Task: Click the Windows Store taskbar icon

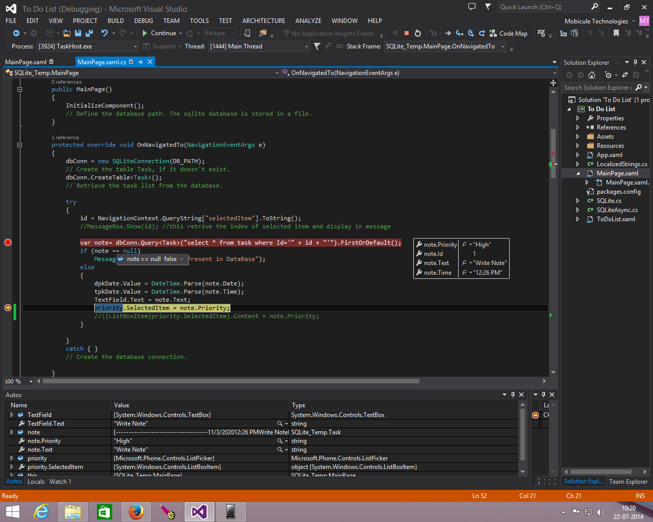Action: (x=105, y=511)
